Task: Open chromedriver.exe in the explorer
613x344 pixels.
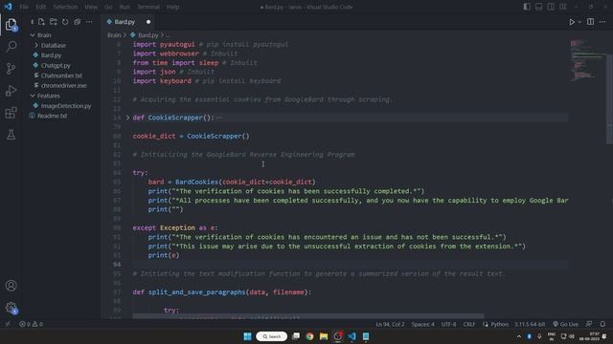Action: click(x=64, y=85)
